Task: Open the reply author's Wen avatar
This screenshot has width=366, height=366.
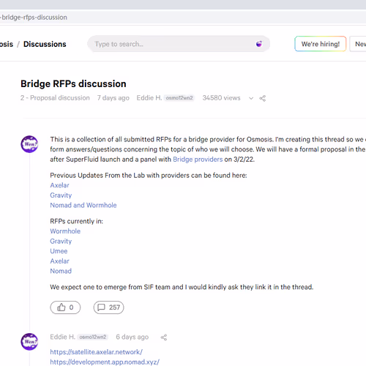Action: (x=29, y=342)
